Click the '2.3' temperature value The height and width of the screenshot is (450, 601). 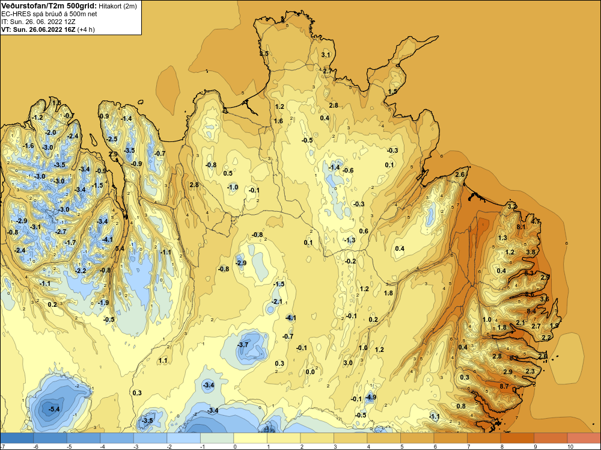coord(530,371)
